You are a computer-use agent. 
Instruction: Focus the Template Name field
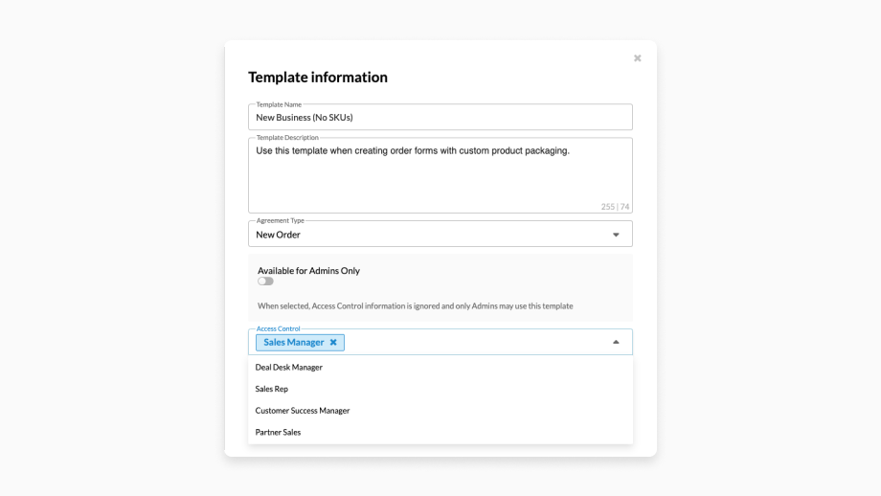pyautogui.click(x=440, y=118)
